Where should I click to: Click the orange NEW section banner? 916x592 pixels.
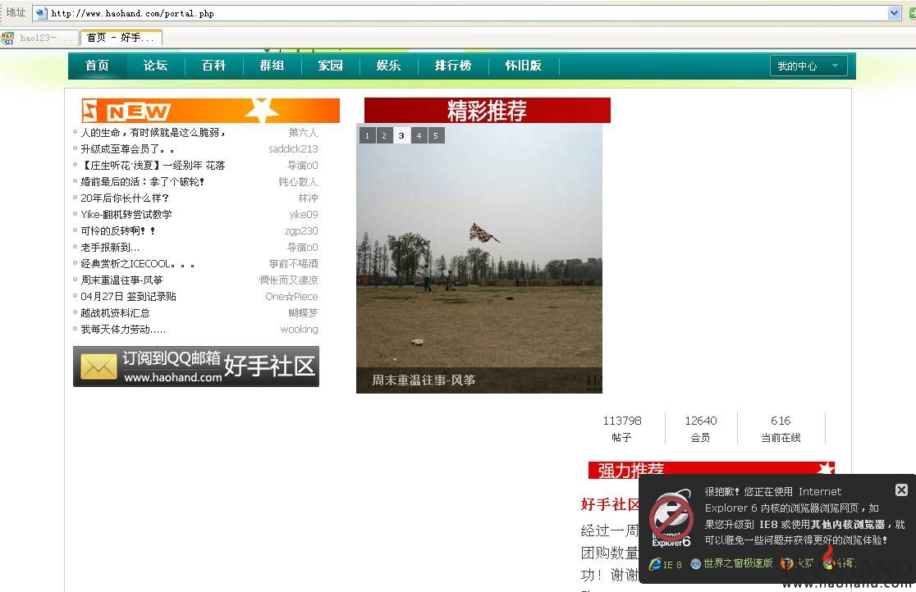(211, 111)
